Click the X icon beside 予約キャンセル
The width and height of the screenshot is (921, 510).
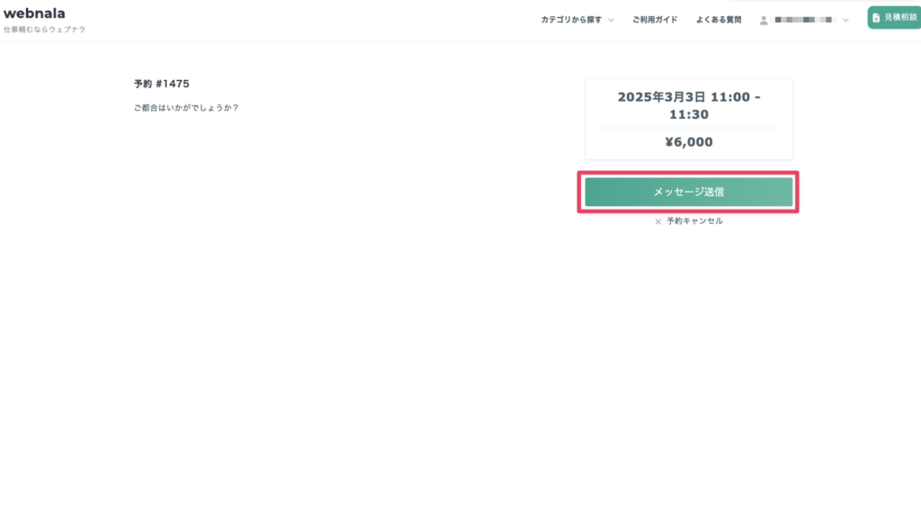657,221
